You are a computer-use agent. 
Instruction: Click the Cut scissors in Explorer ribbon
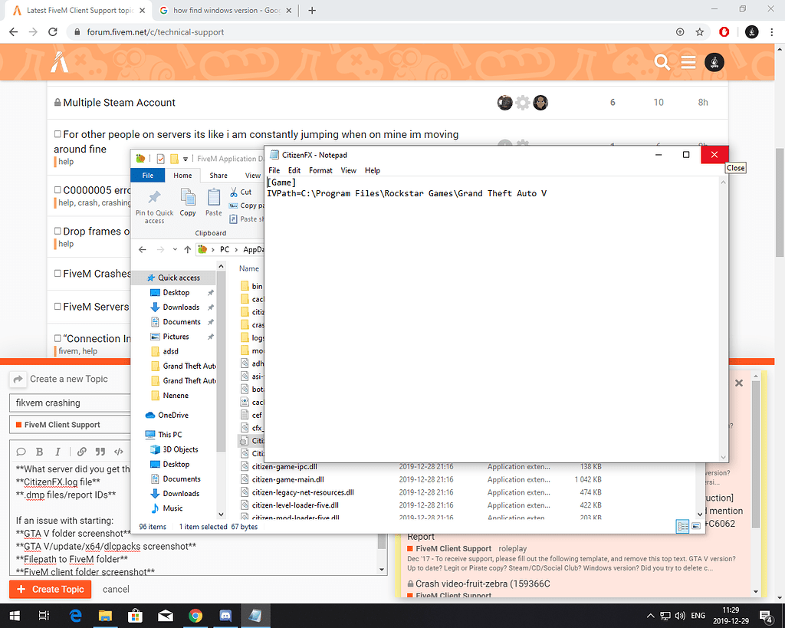(x=234, y=192)
